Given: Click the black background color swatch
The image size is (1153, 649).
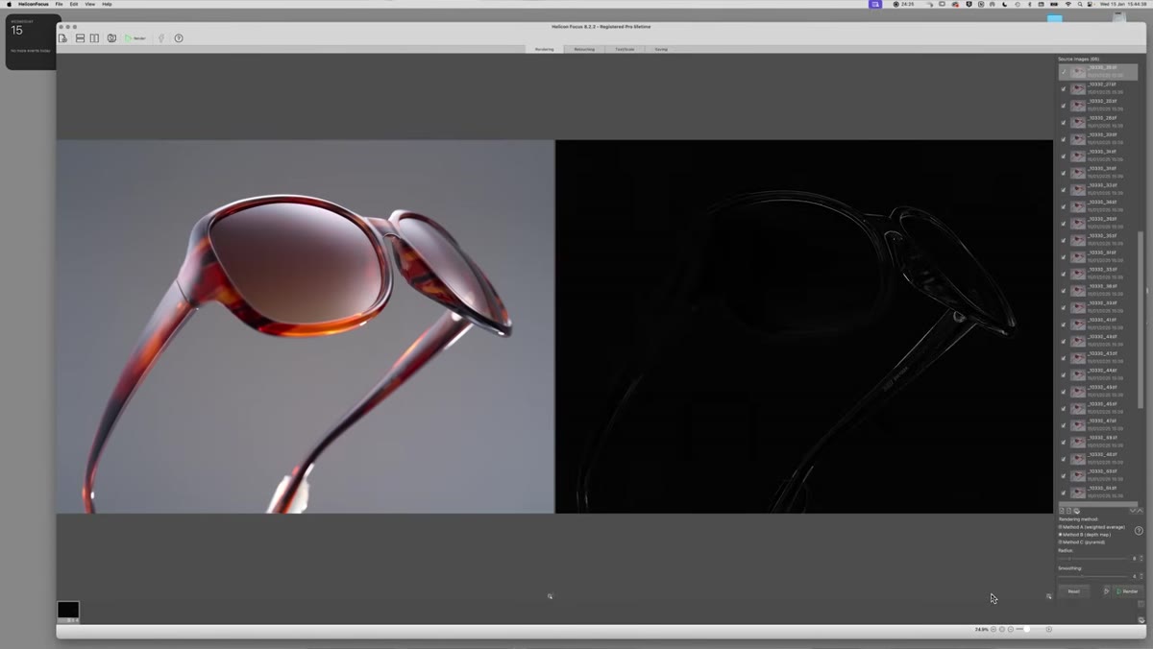Looking at the screenshot, I should coord(67,610).
